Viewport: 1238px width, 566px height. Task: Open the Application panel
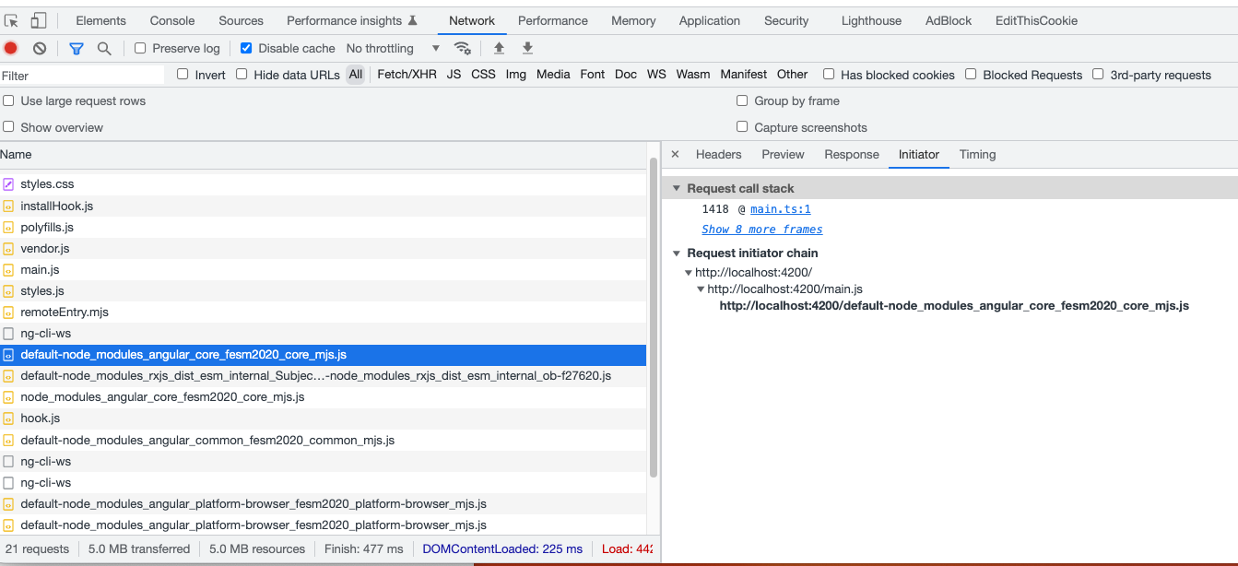(x=710, y=20)
